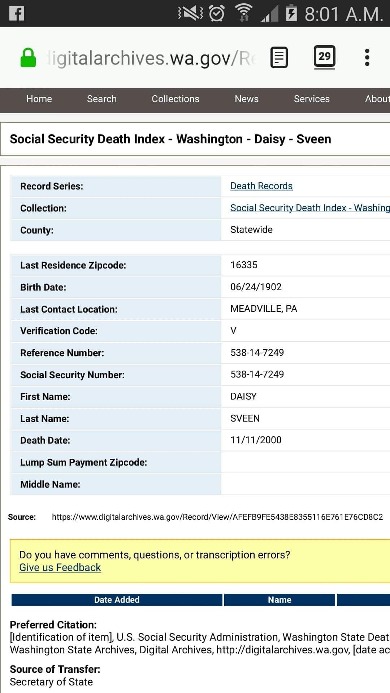The height and width of the screenshot is (693, 390).
Task: Open Social Security Death Index collection link
Action: coord(310,208)
